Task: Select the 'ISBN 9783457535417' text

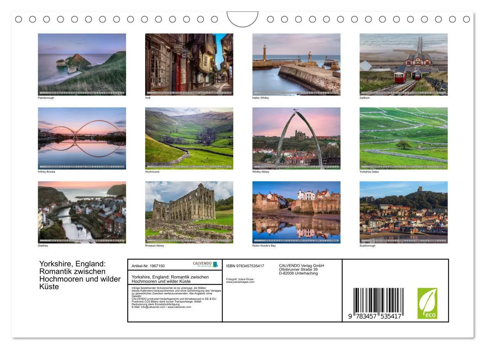Action: pyautogui.click(x=245, y=266)
